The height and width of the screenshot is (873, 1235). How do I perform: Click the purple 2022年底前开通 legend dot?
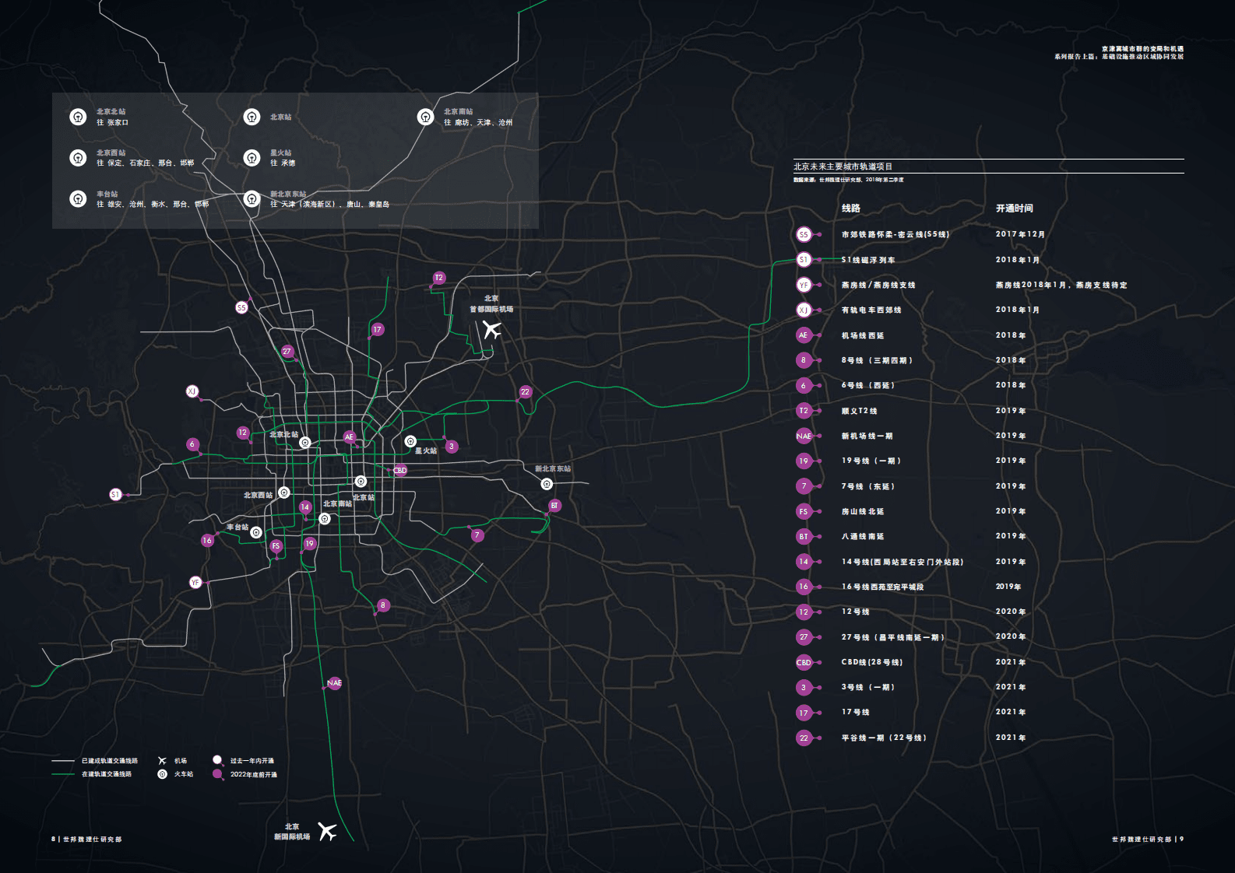click(217, 774)
